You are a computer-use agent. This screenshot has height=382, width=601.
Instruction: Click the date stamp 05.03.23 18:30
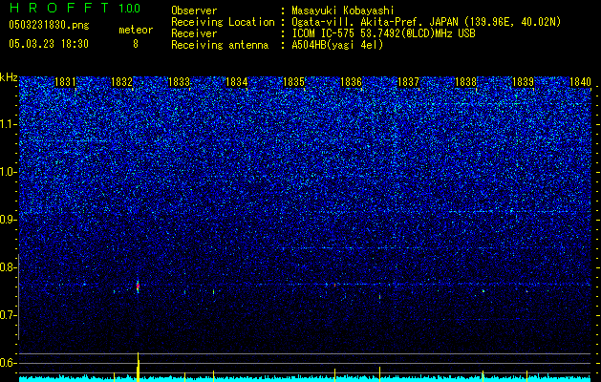pyautogui.click(x=49, y=44)
